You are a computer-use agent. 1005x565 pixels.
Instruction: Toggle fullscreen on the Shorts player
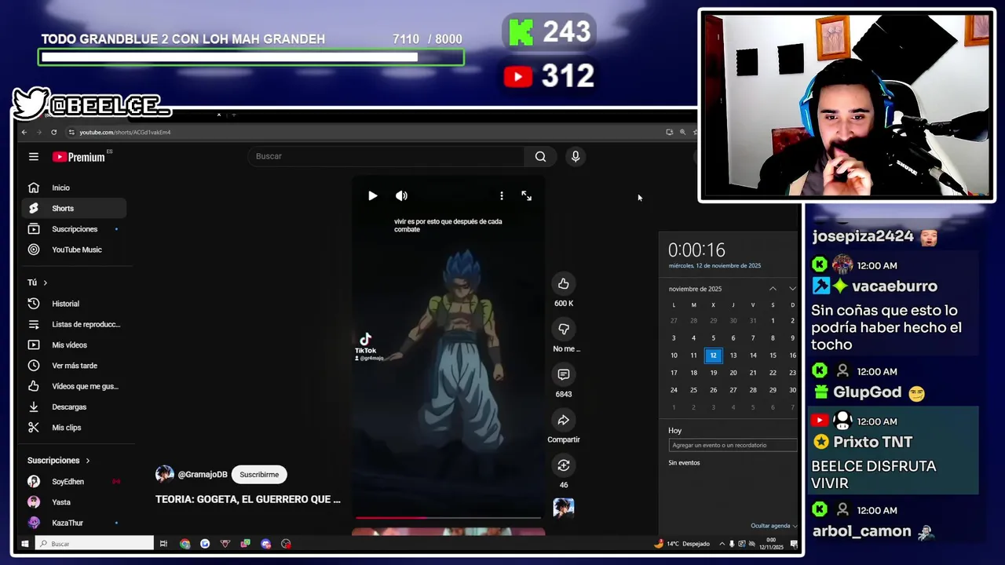coord(527,195)
